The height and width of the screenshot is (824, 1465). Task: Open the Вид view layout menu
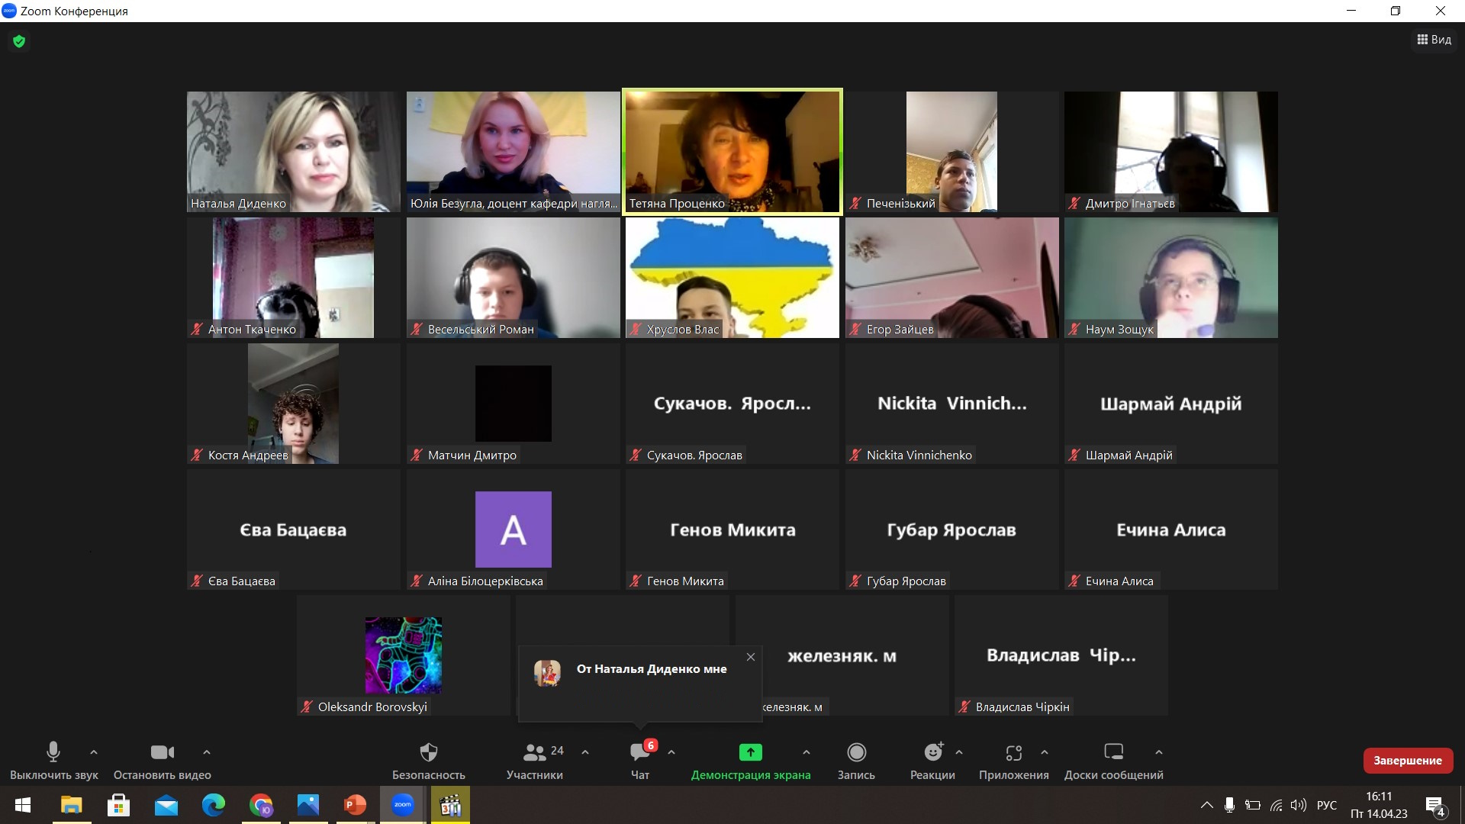click(x=1434, y=40)
